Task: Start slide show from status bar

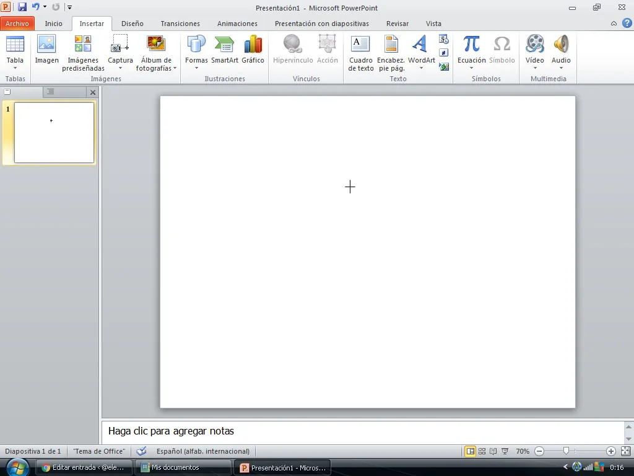Action: 505,451
